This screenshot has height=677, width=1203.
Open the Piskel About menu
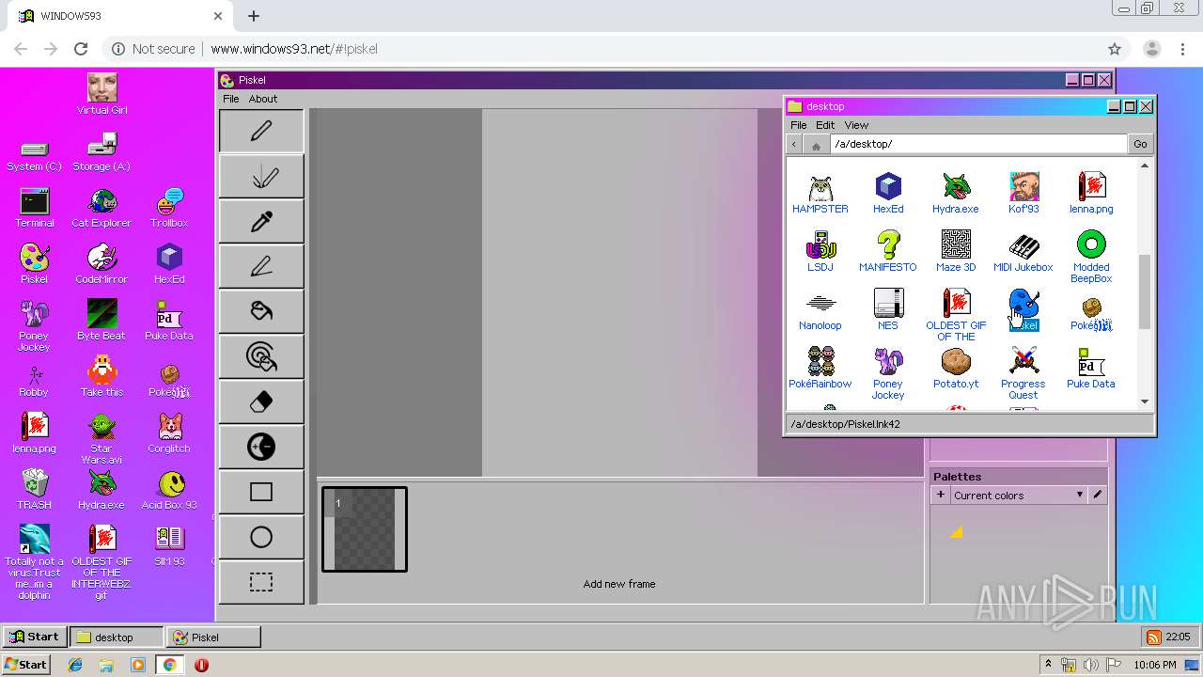[x=263, y=99]
